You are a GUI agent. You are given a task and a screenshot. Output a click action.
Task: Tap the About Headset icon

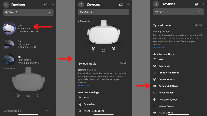(154, 93)
